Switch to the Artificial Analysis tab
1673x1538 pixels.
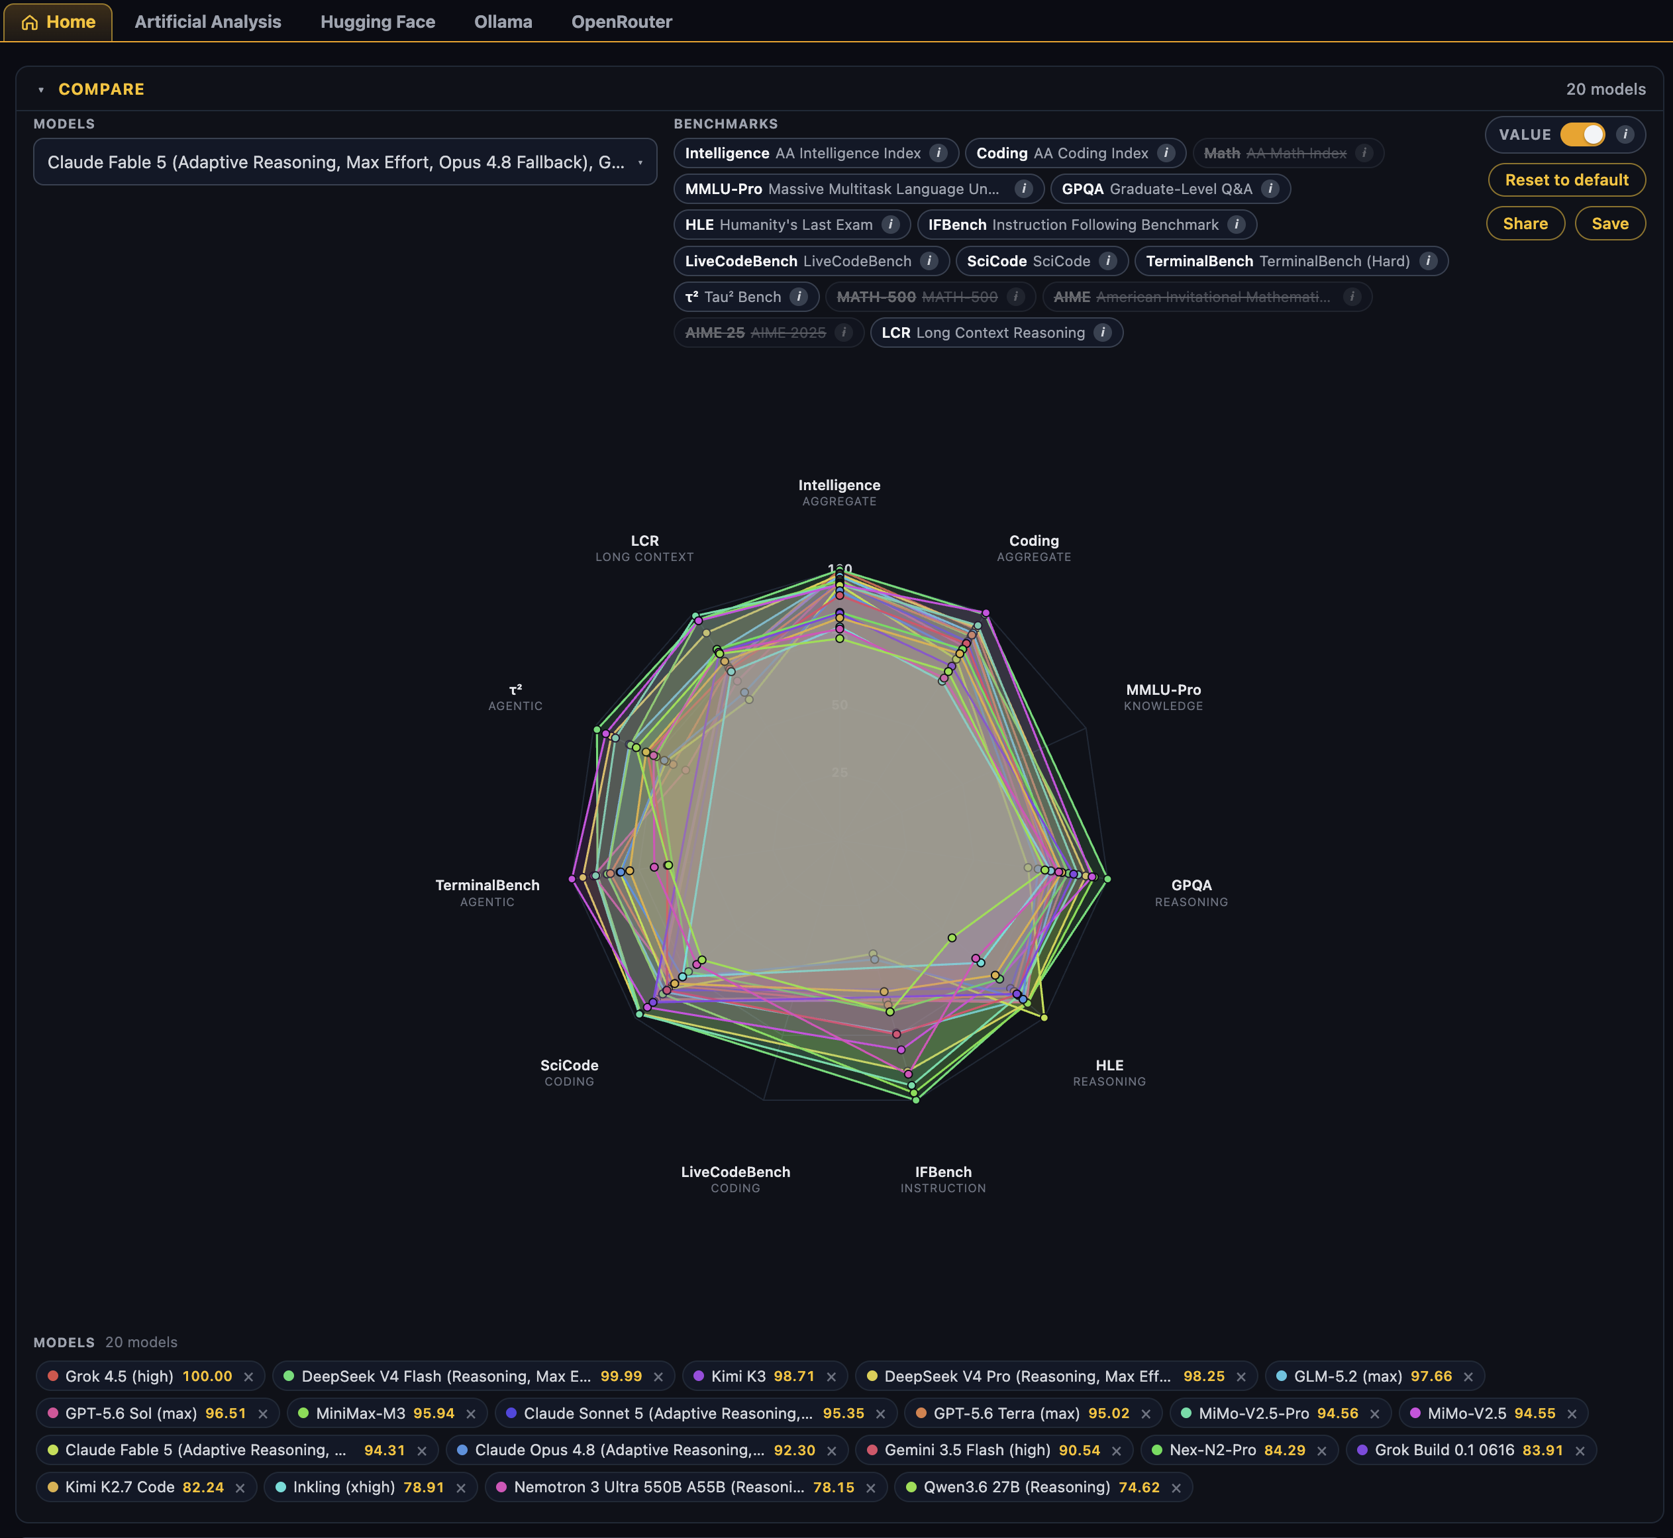pos(208,22)
